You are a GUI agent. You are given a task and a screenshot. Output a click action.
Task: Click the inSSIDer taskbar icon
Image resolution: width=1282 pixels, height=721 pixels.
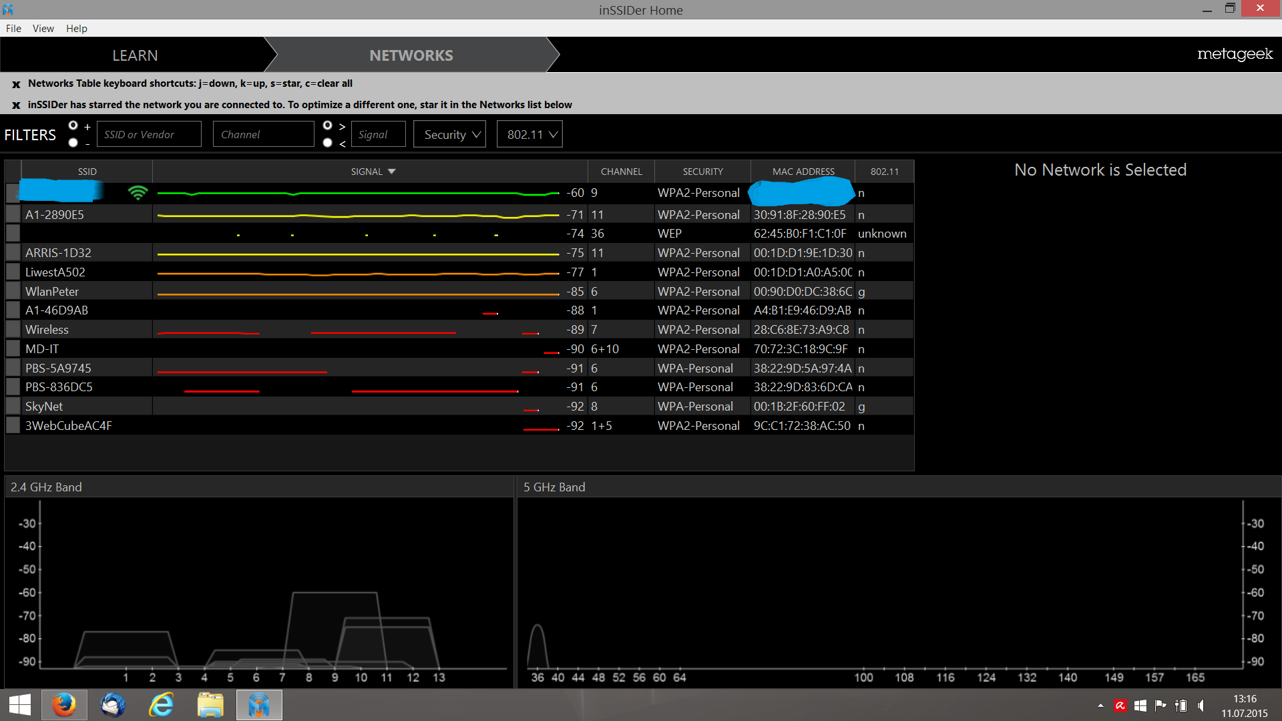coord(259,705)
